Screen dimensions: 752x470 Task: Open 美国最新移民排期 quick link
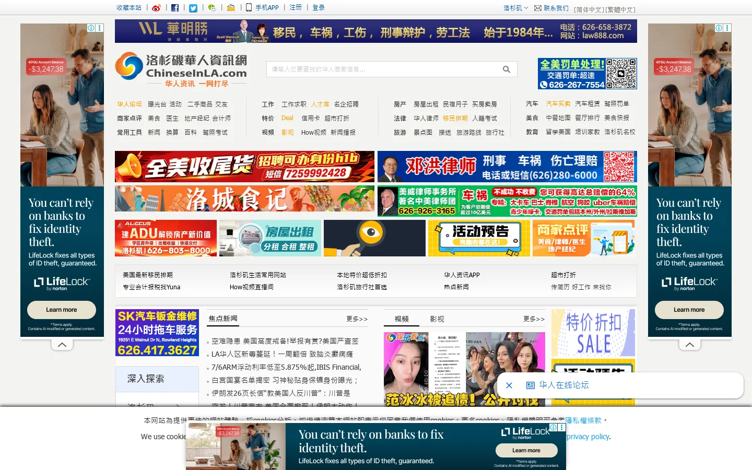[x=148, y=275]
